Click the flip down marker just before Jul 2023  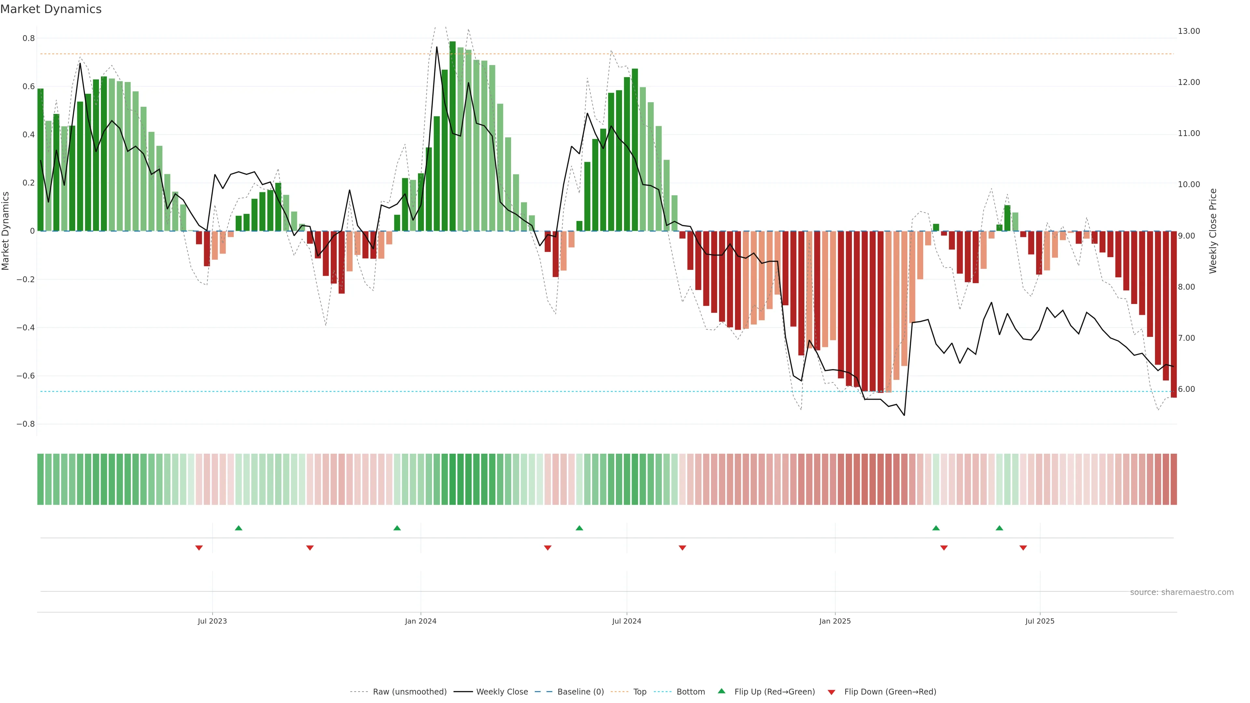tap(199, 548)
